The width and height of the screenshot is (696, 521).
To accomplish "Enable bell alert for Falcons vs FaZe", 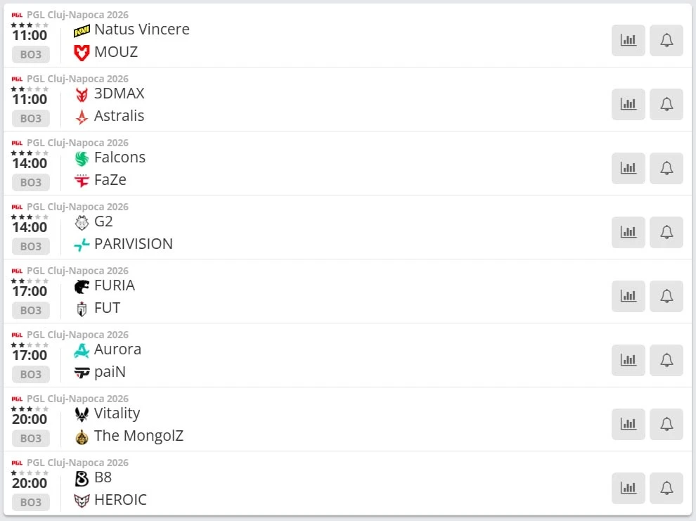I will [666, 169].
